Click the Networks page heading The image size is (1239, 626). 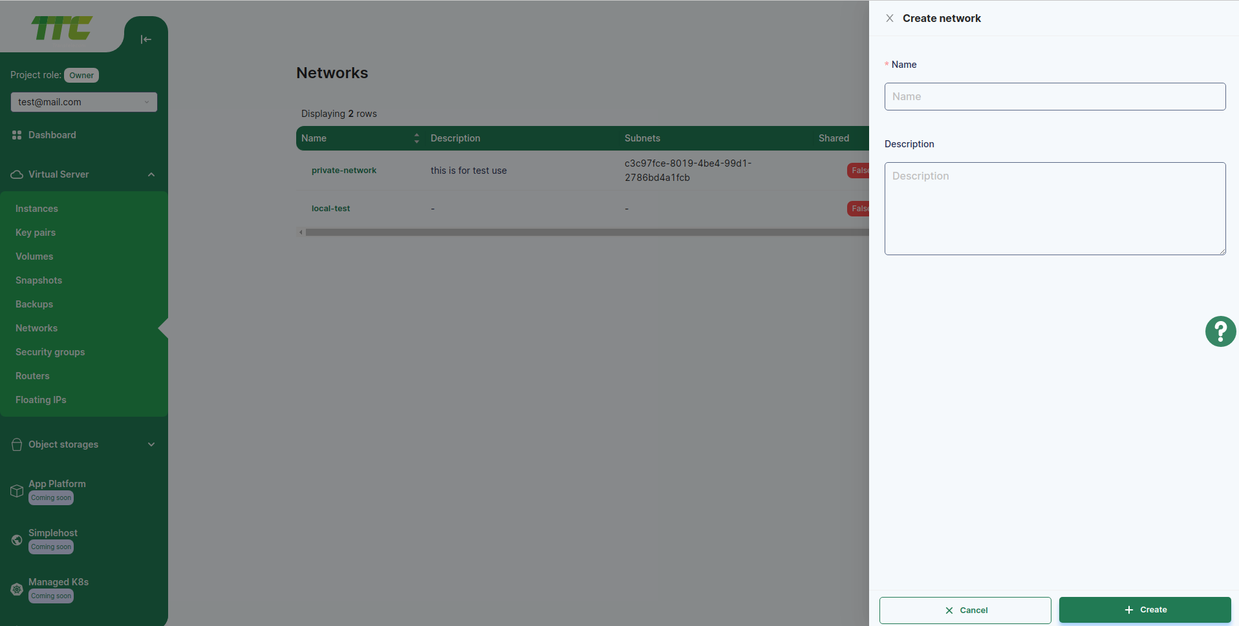point(332,73)
